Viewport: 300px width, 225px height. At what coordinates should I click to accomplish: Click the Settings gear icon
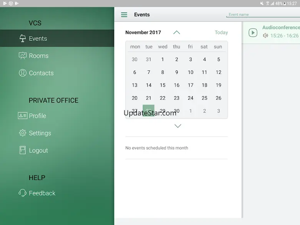click(23, 133)
